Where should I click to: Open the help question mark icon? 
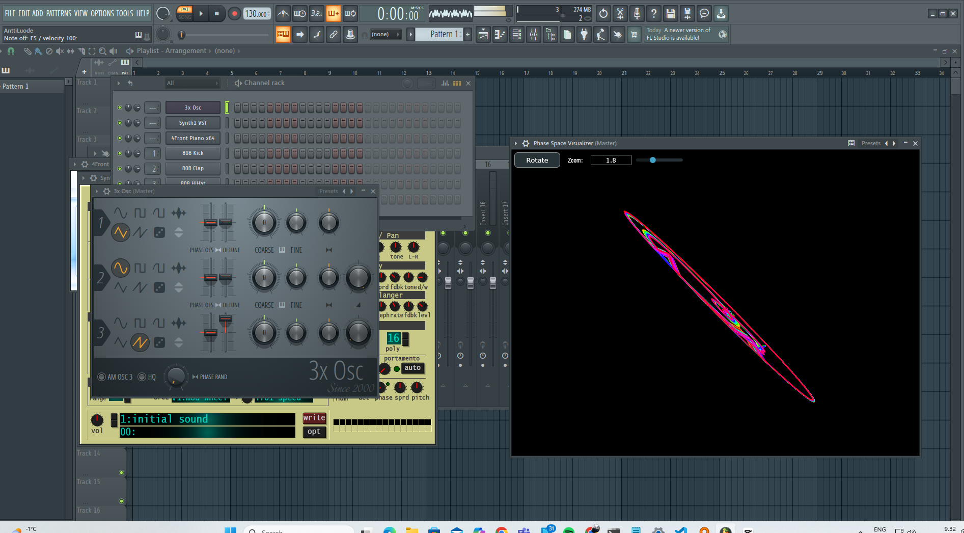click(653, 14)
